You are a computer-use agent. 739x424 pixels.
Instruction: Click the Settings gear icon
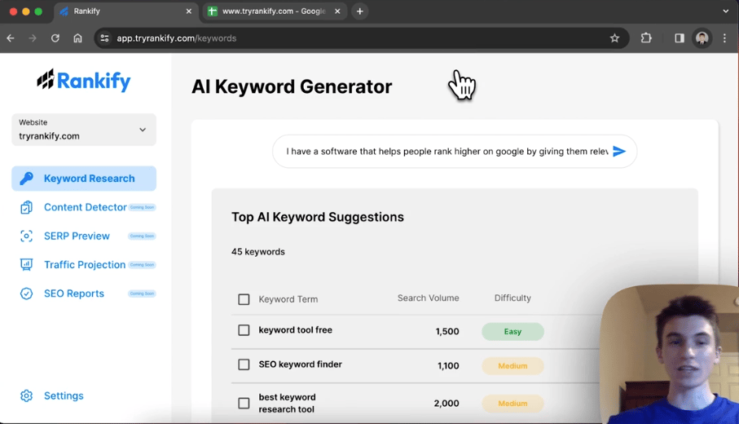26,395
